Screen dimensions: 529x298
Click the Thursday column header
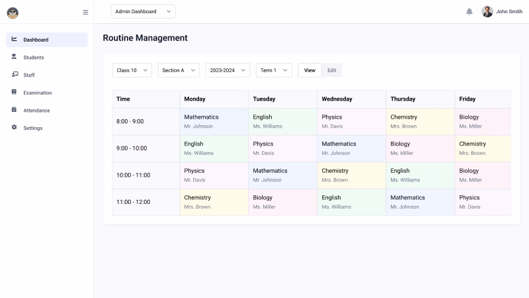pyautogui.click(x=421, y=99)
